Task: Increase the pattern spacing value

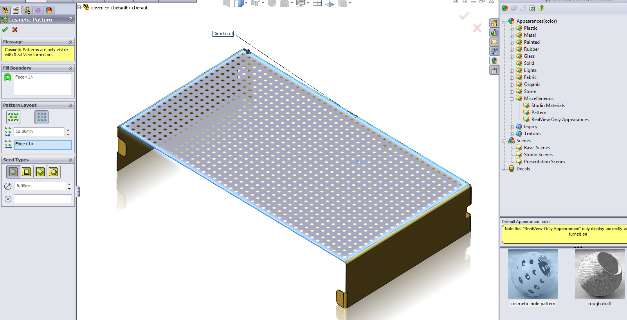Action: click(68, 130)
